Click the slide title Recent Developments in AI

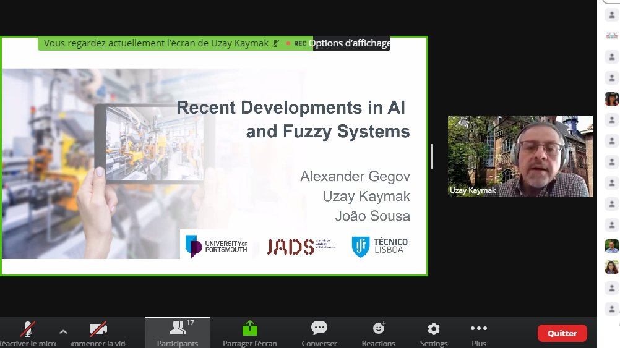(291, 108)
